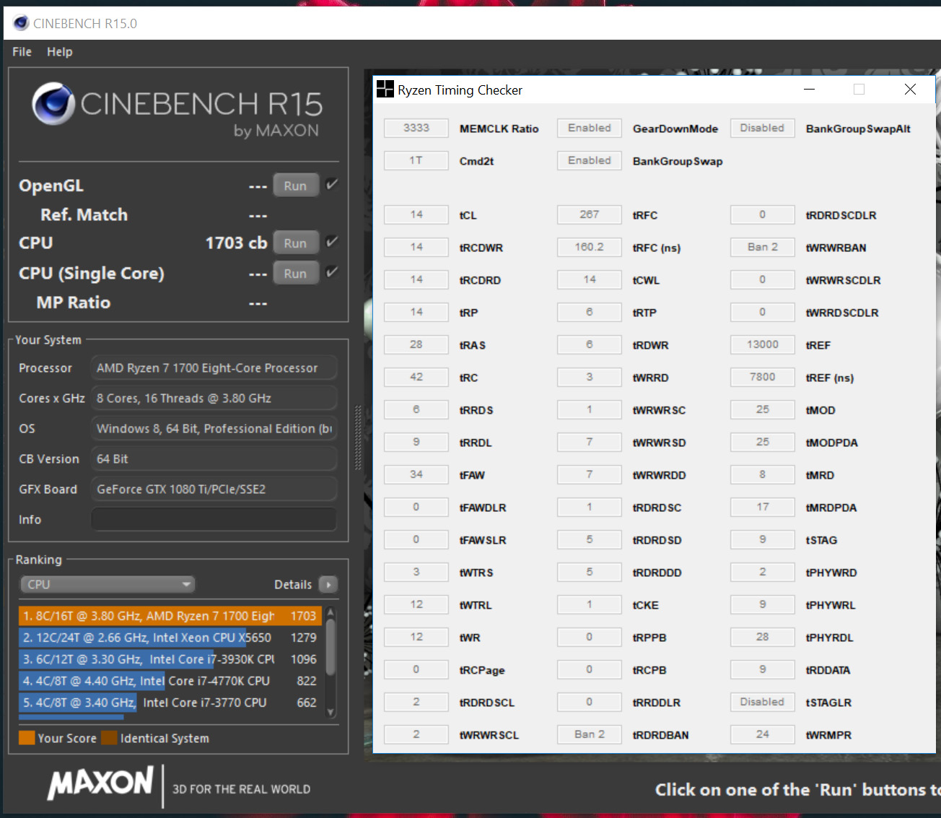Open the File menu
Image resolution: width=941 pixels, height=818 pixels.
pos(22,52)
